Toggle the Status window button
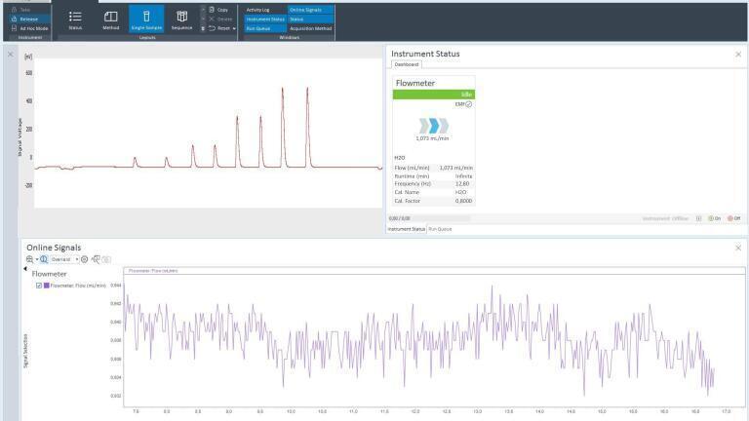The height and width of the screenshot is (421, 749). (310, 19)
